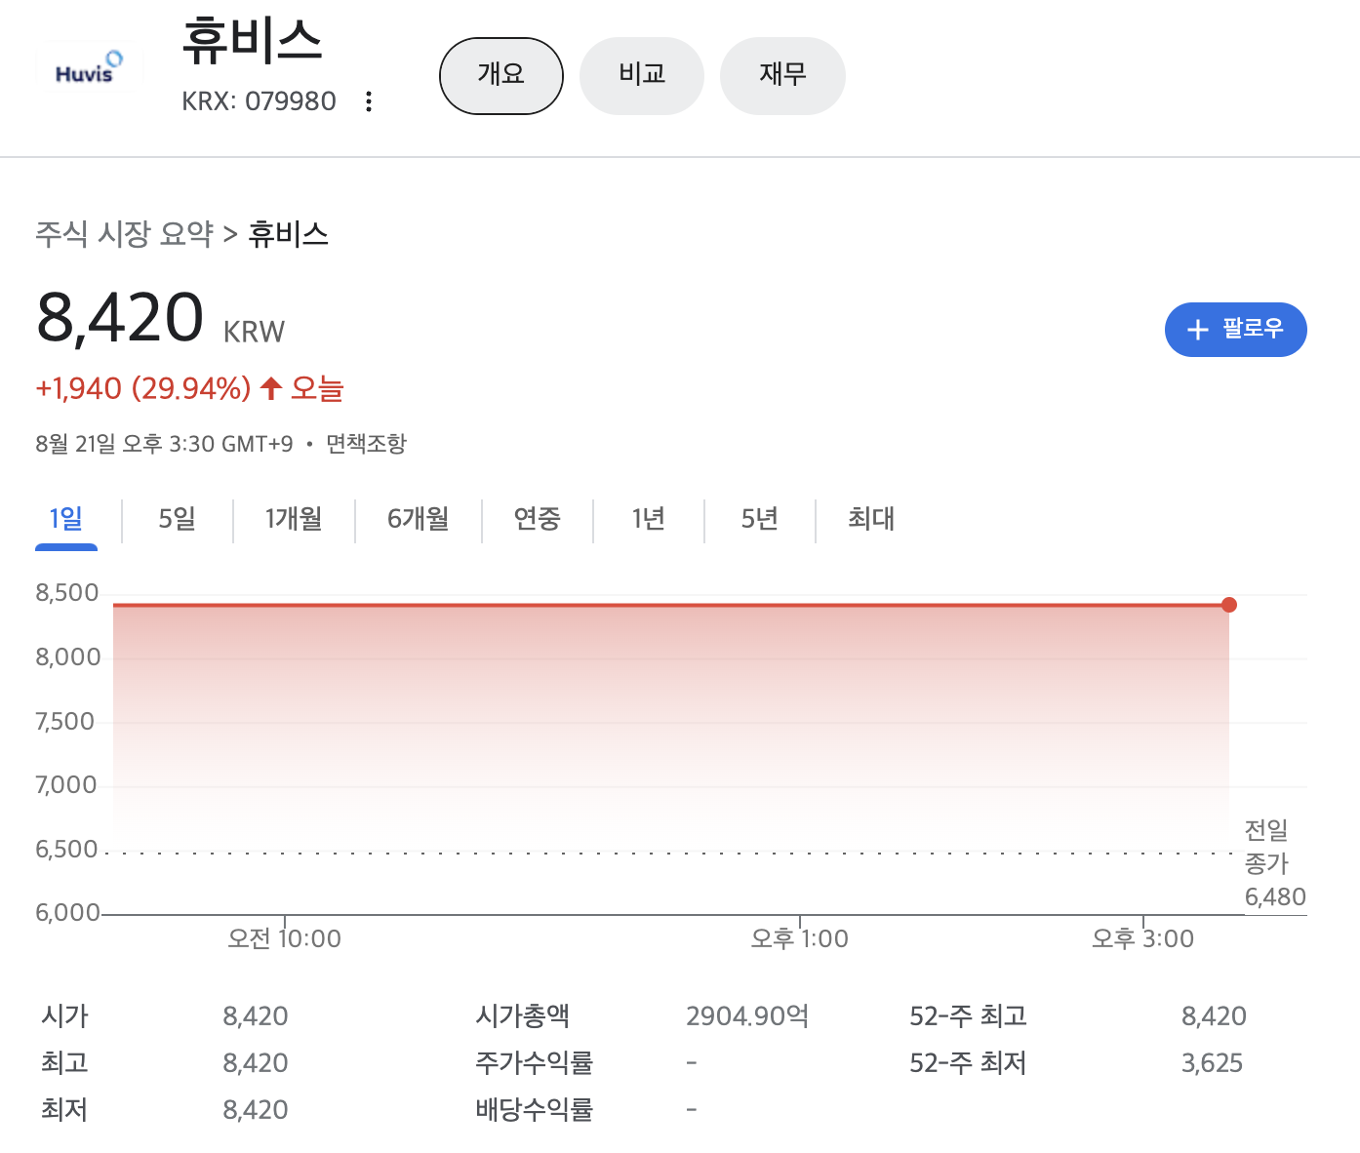Follow the stock with 팔로우 button

coord(1235,330)
